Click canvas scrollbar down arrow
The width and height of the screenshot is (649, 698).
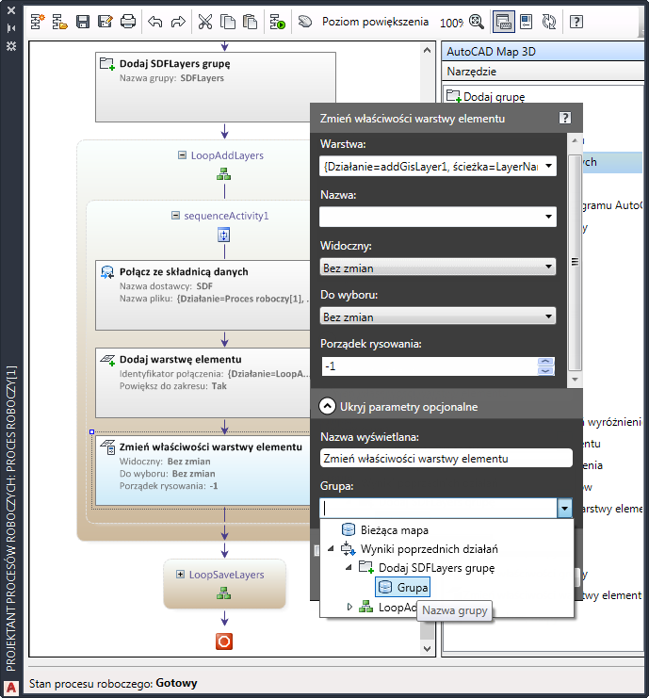[x=427, y=649]
